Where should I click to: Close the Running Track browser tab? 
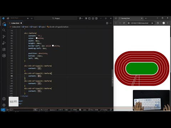pos(142,18)
